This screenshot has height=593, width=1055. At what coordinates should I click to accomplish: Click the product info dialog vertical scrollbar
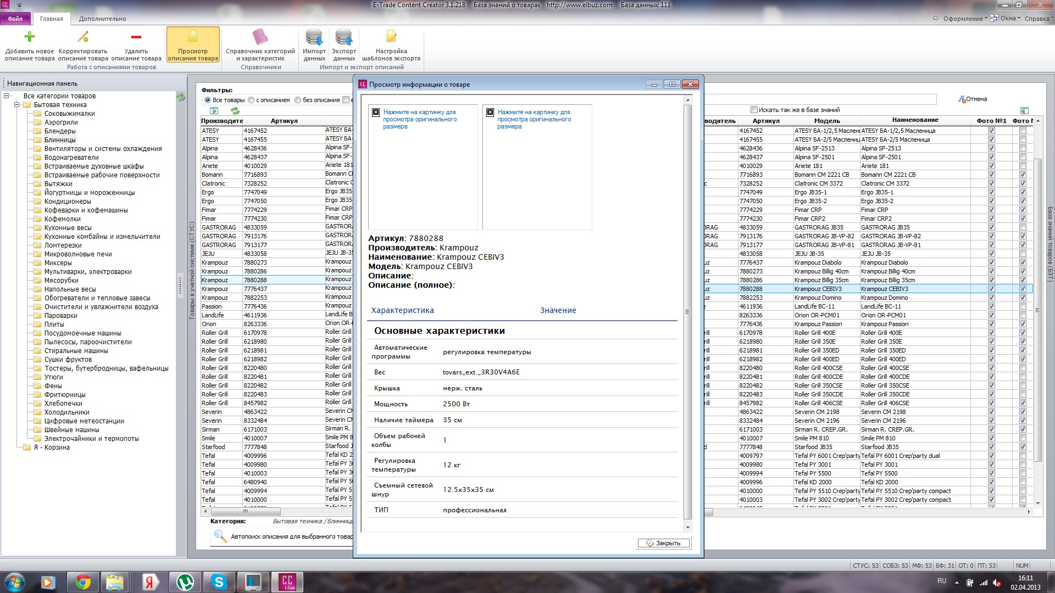point(687,311)
